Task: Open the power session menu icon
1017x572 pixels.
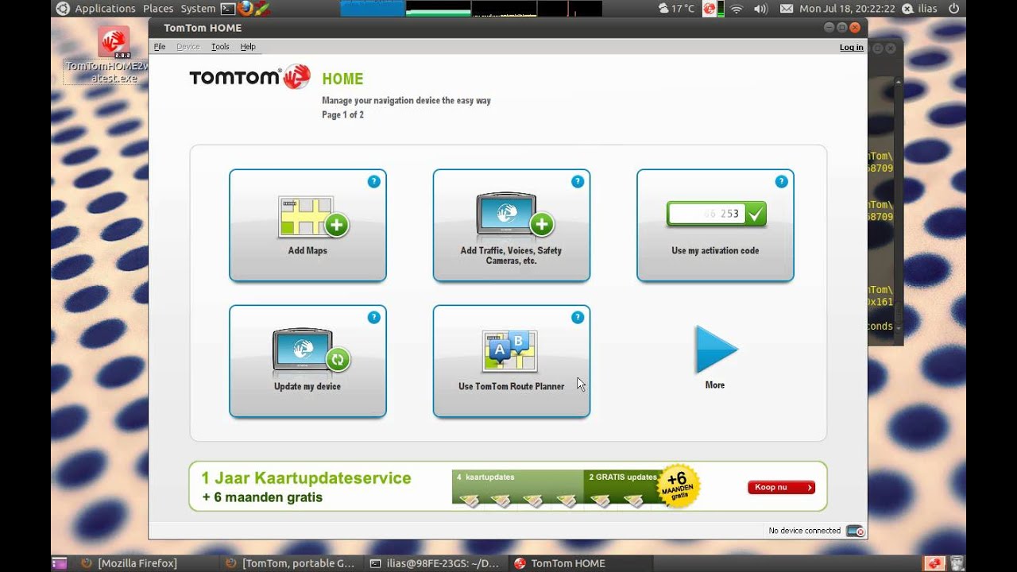Action: [x=953, y=9]
